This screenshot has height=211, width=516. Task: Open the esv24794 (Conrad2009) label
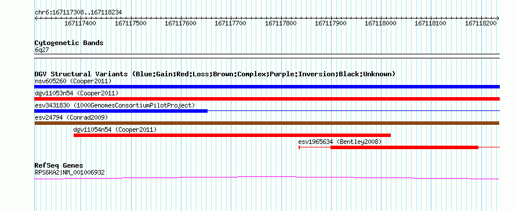click(71, 117)
